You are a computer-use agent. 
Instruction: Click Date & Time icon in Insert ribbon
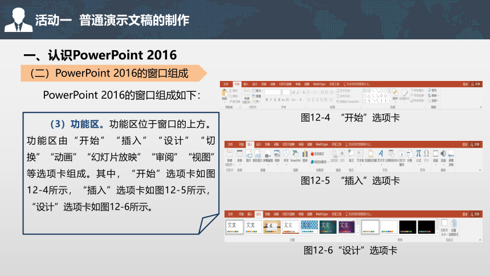[x=391, y=153]
